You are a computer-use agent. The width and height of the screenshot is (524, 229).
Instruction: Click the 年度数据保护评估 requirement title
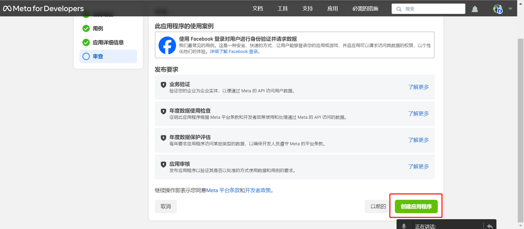[190, 137]
